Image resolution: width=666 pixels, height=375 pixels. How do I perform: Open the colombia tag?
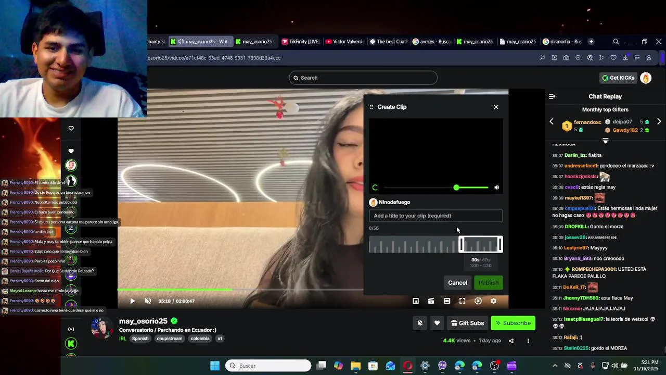pyautogui.click(x=200, y=339)
